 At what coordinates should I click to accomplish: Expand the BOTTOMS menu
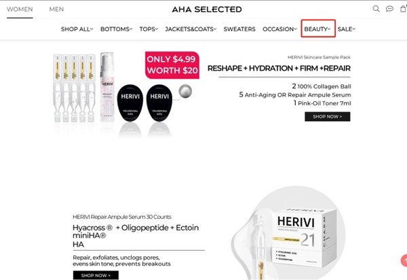116,29
